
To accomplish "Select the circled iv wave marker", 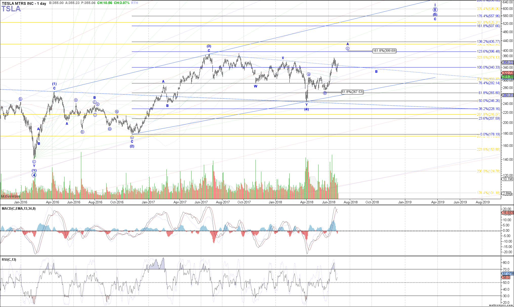I will click(117, 111).
